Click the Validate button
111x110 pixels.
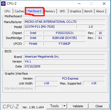coord(78,106)
